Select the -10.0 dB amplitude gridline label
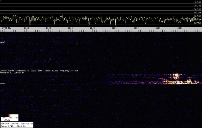Screen dimensions: 202x128 coord(197,2)
